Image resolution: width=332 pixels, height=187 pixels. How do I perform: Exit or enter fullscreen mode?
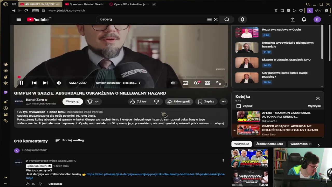click(219, 83)
